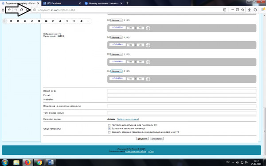Click the Додати submit button
This screenshot has width=266, height=166.
[142, 139]
